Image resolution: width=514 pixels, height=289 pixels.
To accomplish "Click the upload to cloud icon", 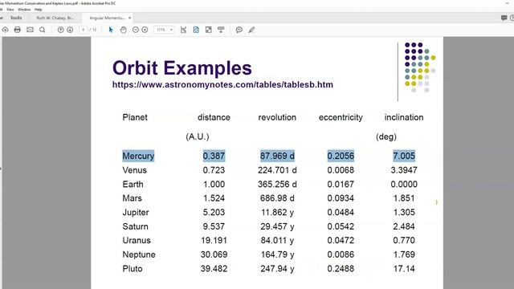I will tap(6, 30).
